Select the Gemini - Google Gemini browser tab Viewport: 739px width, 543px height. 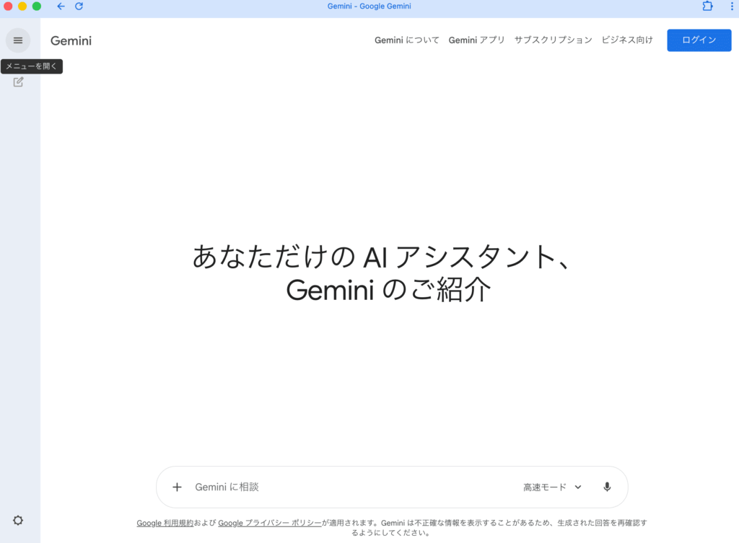tap(369, 6)
